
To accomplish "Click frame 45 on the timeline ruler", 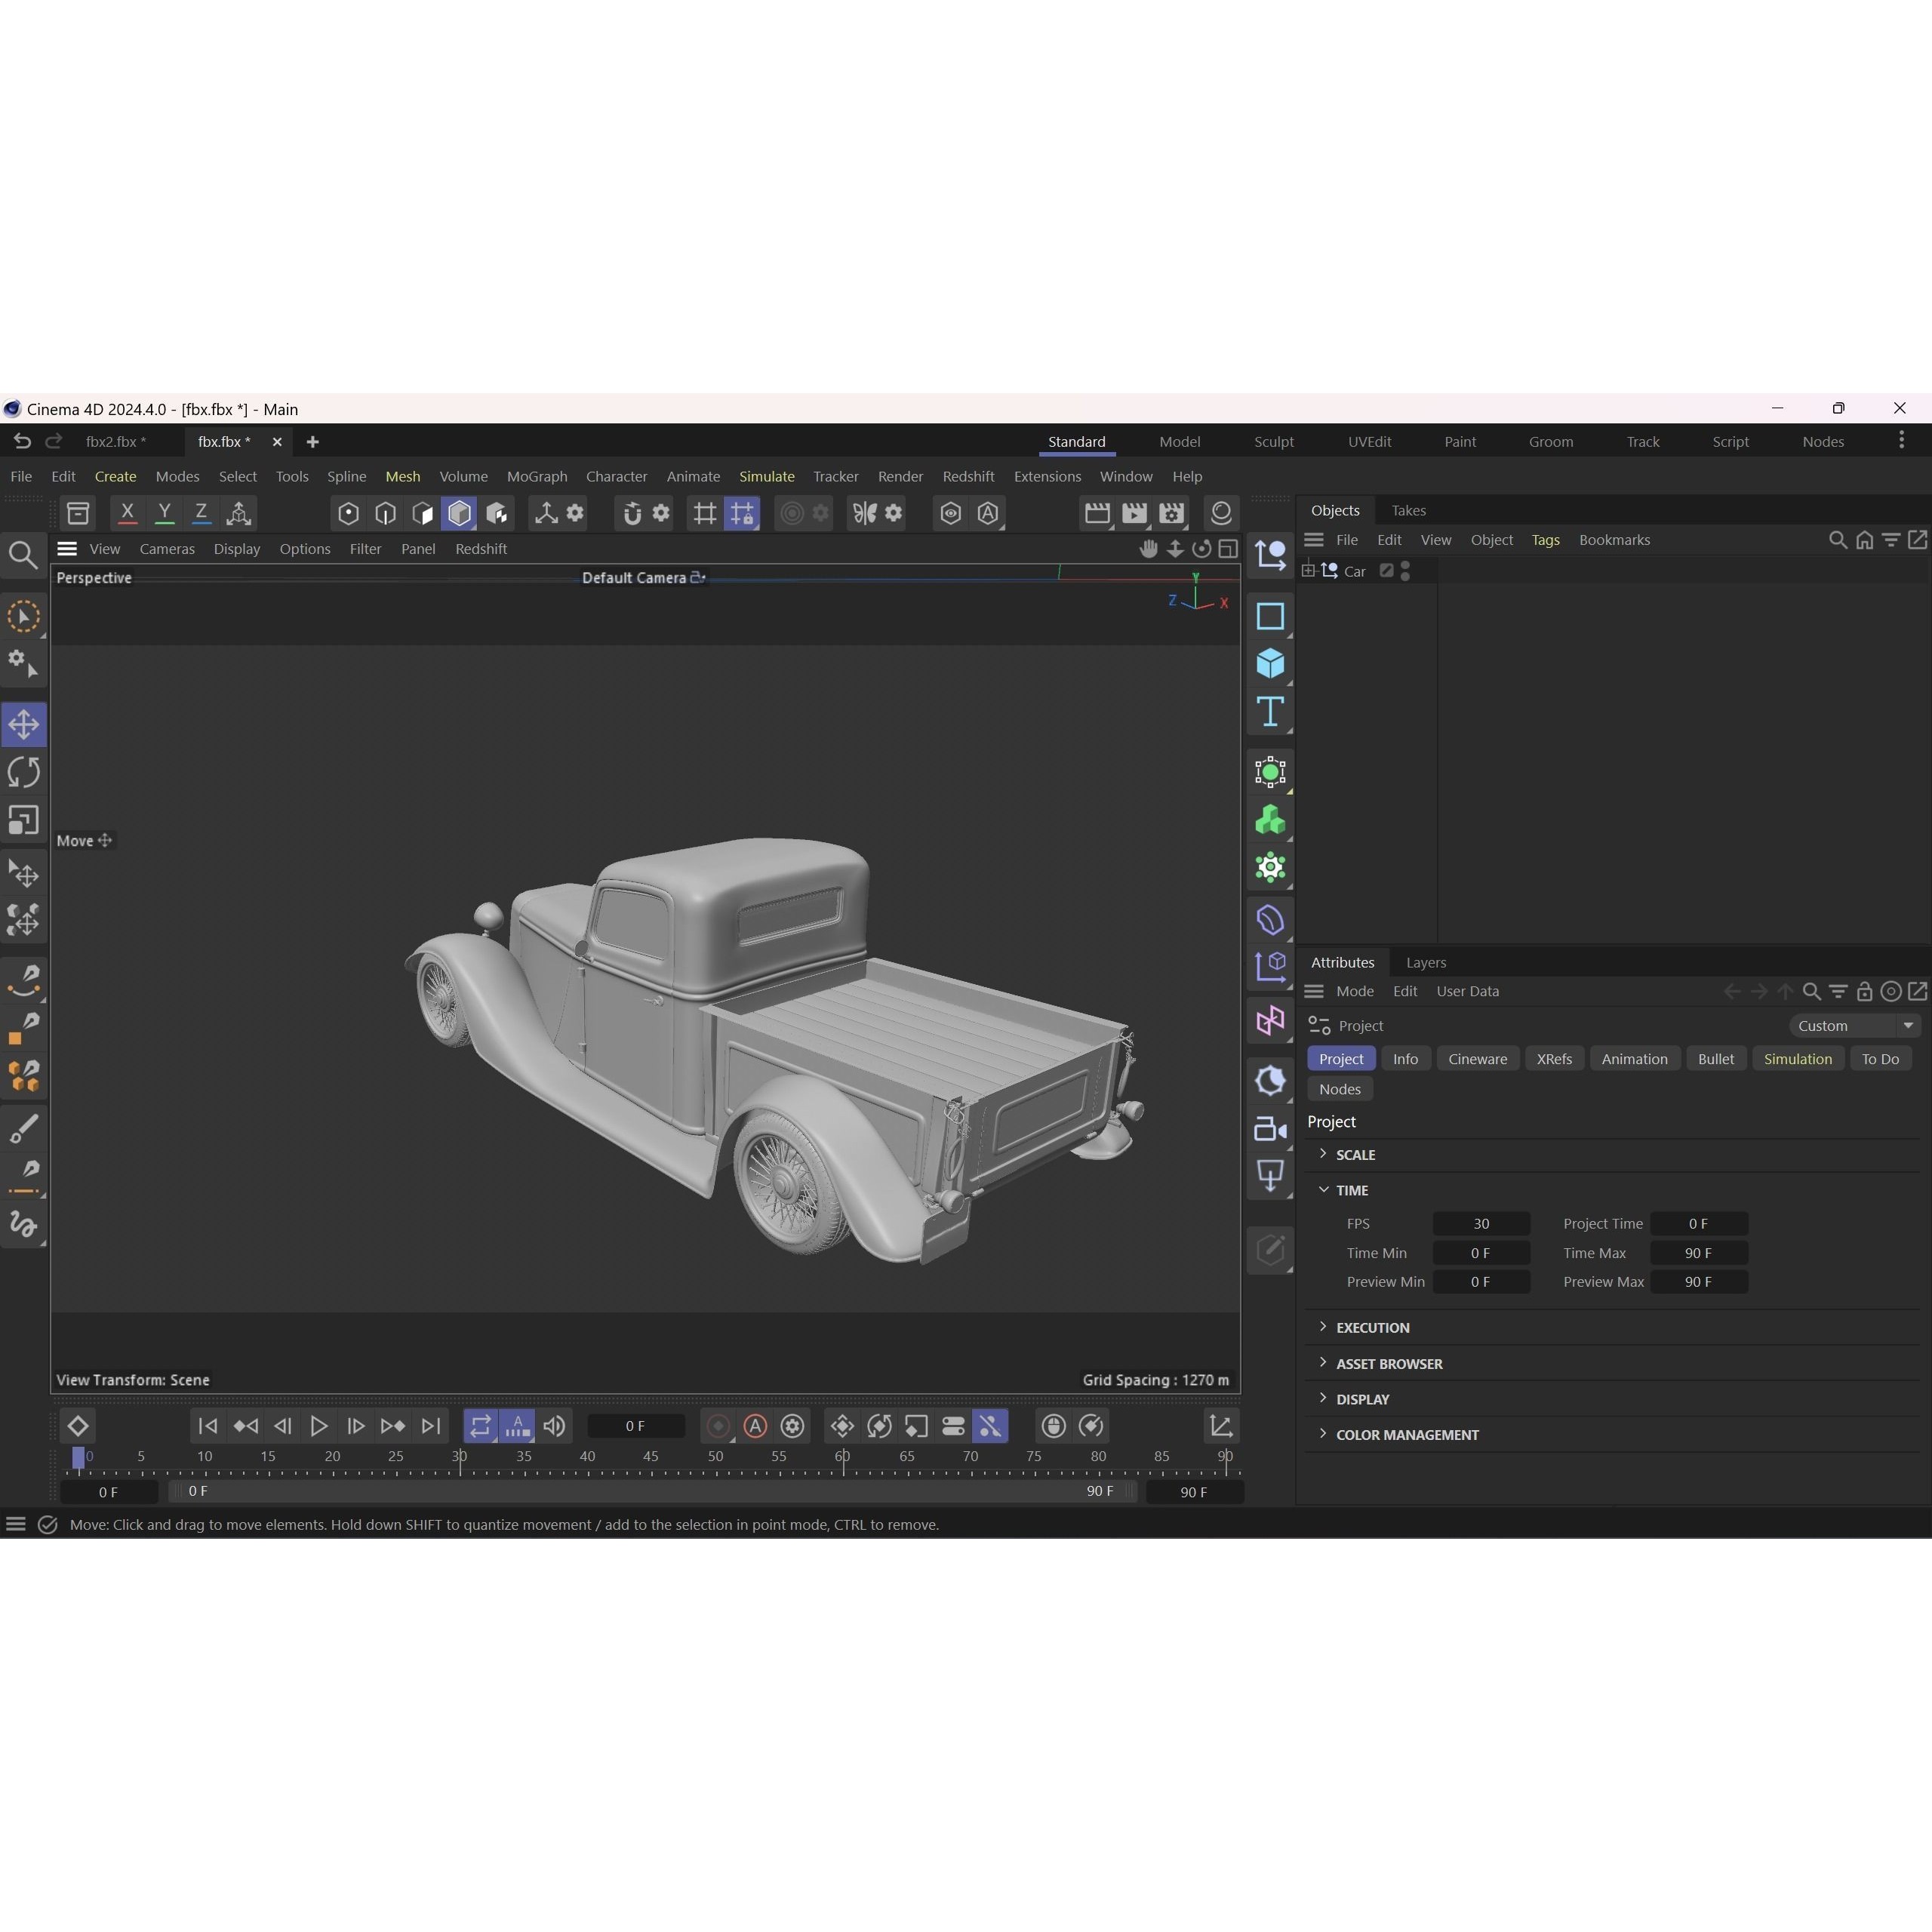I will pyautogui.click(x=651, y=1456).
